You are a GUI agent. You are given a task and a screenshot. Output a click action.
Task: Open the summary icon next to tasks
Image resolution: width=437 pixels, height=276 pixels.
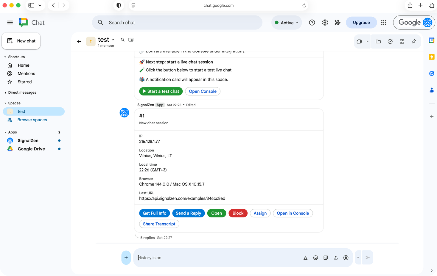402,42
